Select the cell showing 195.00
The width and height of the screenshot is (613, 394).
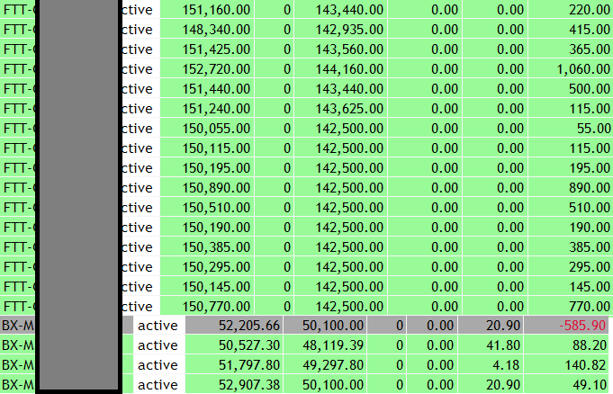[x=571, y=168]
